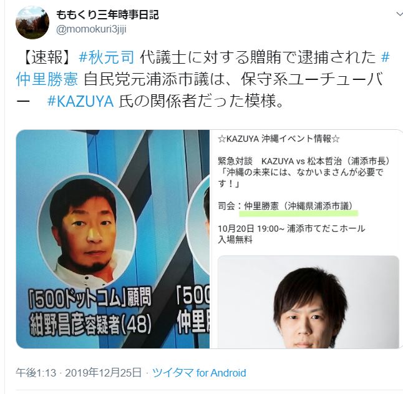Image resolution: width=403 pixels, height=394 pixels.
Task: Open the left TV news screenshot image
Action: click(x=113, y=239)
